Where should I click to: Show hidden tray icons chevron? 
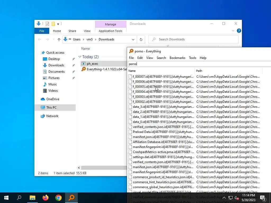pos(224,198)
